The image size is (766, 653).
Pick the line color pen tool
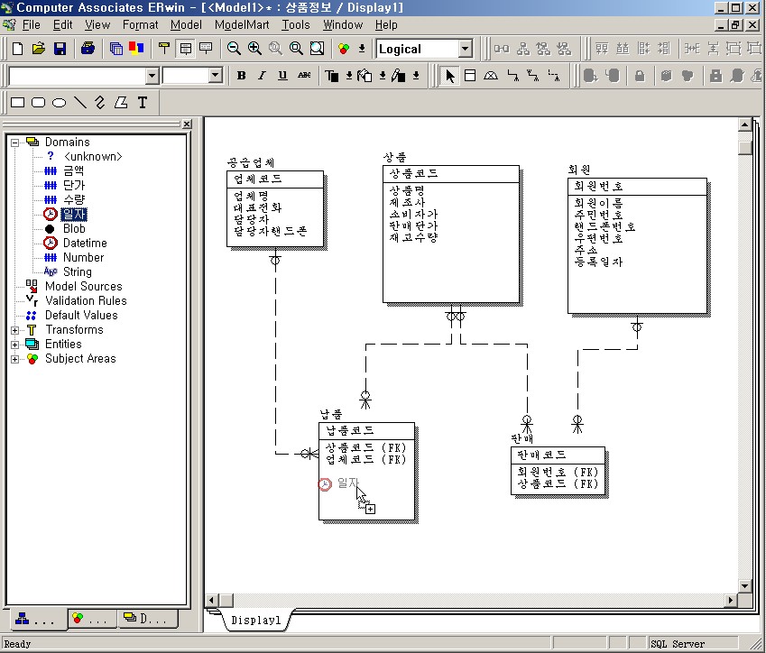point(398,76)
